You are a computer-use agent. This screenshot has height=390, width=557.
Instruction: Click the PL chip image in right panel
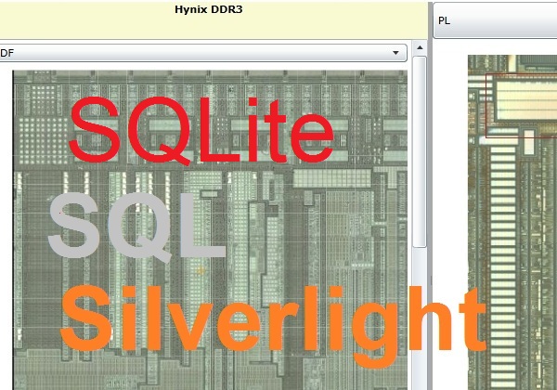click(x=512, y=222)
